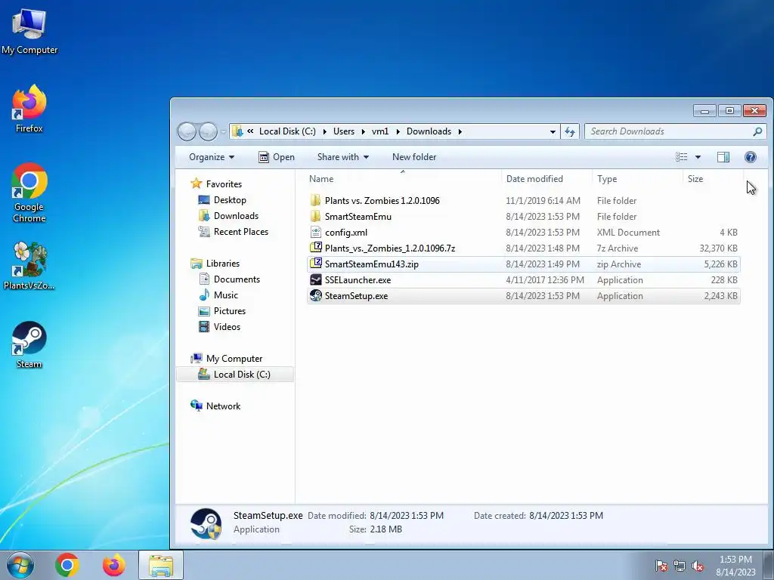This screenshot has height=580, width=774.
Task: Expand arrow after vm1 breadcrumb
Action: (398, 131)
